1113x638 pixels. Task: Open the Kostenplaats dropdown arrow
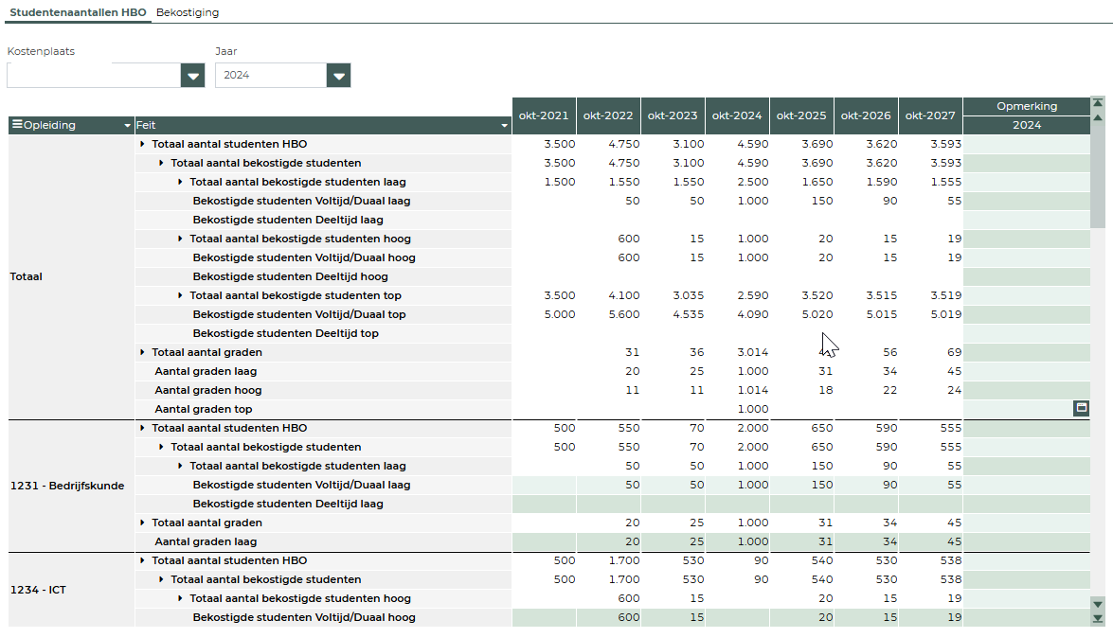pos(193,76)
